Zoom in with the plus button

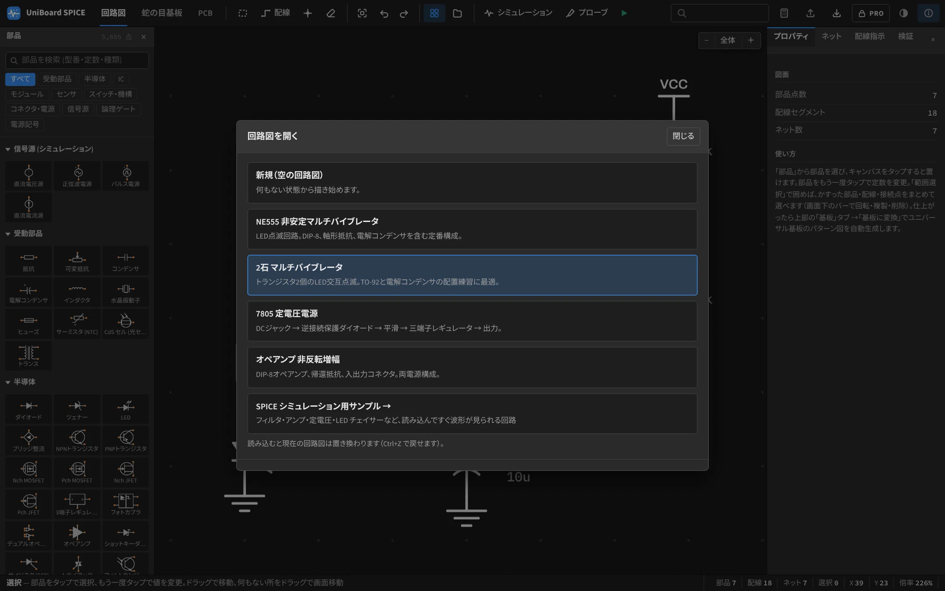751,40
